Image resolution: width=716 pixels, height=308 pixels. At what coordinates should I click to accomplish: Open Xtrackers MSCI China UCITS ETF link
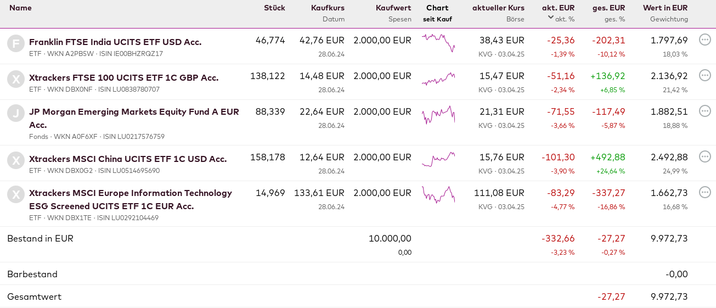tap(128, 159)
